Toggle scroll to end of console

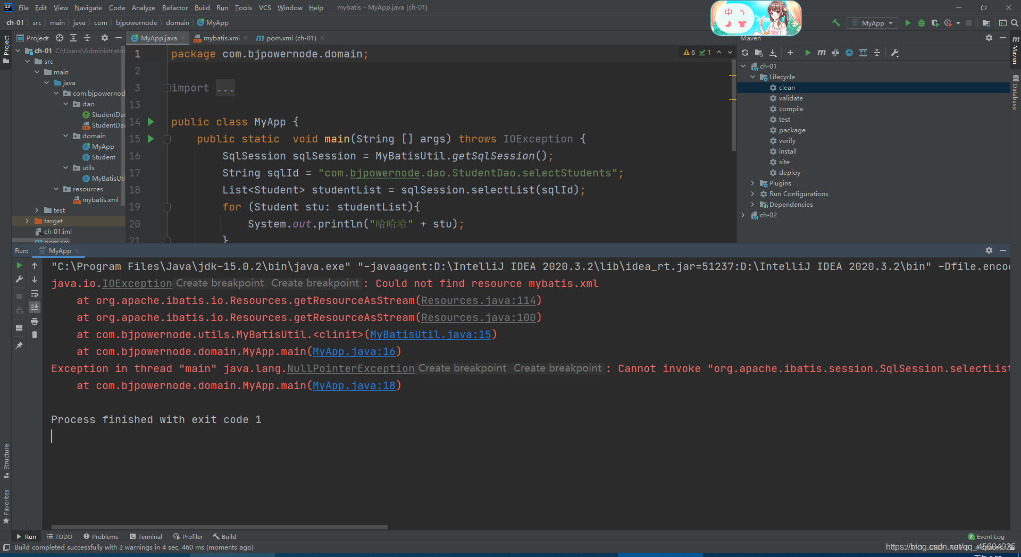pyautogui.click(x=35, y=307)
